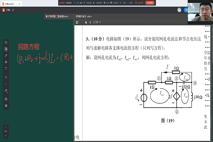Viewport: 213px width, 142px height.
Task: Go to next document page arrow
Action: [90, 22]
